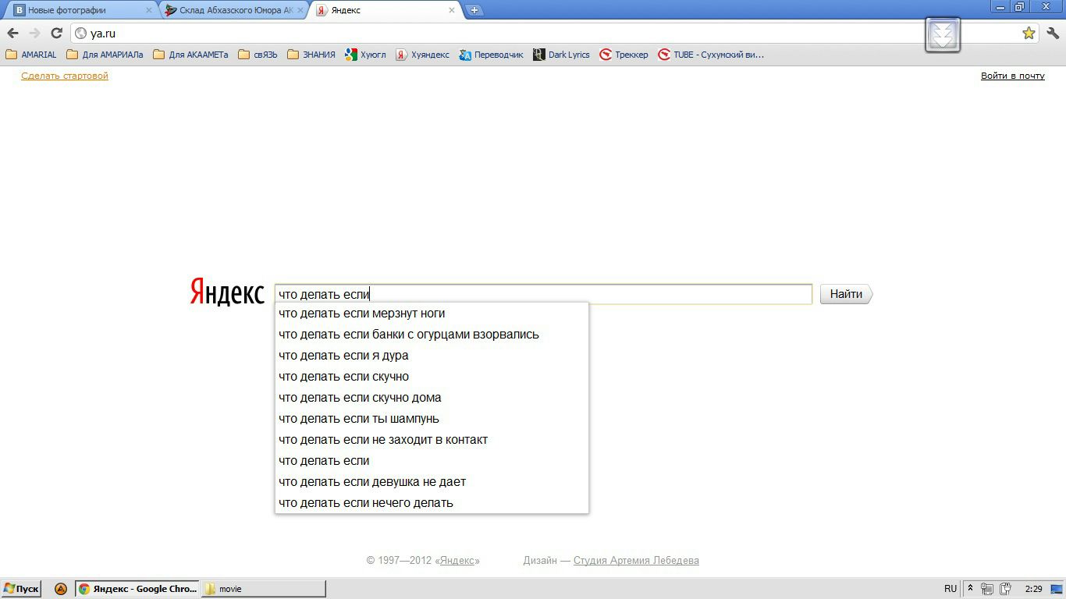1066x599 pixels.
Task: Click the browser forward arrow
Action: click(x=34, y=33)
